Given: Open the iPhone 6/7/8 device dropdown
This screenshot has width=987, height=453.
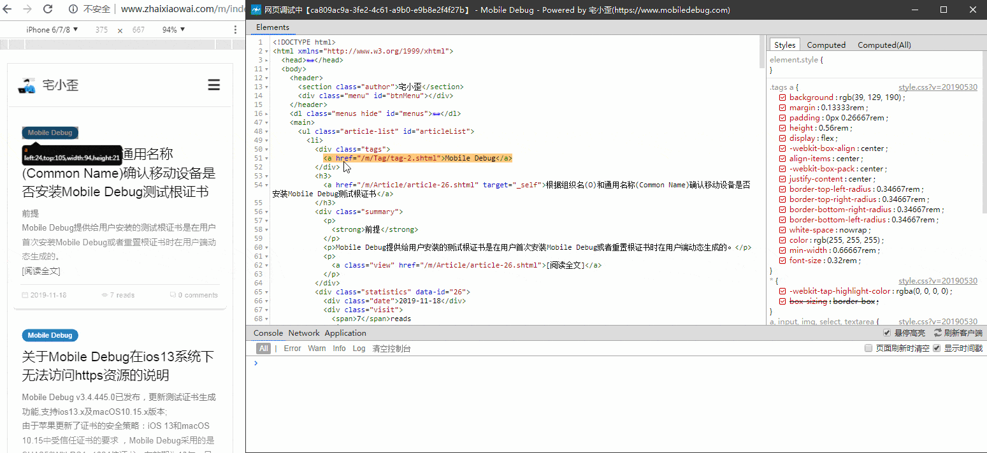Looking at the screenshot, I should pyautogui.click(x=52, y=30).
